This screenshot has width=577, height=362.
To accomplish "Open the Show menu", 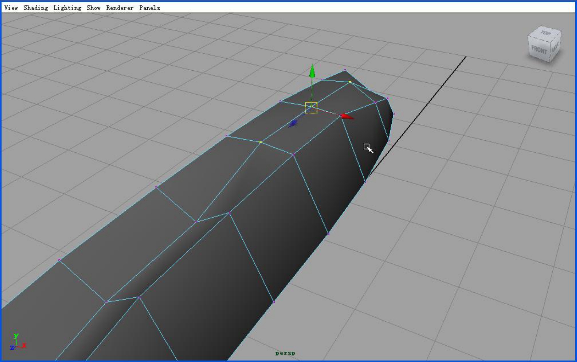I will point(93,8).
